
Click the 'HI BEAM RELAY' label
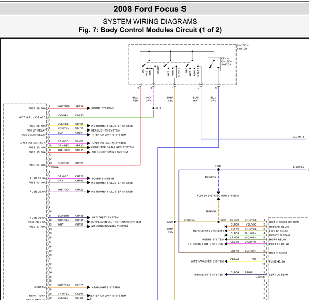pos(280,227)
